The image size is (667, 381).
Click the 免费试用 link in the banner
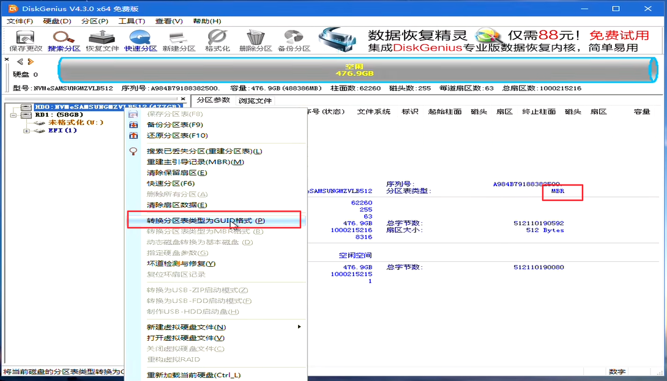pos(619,35)
